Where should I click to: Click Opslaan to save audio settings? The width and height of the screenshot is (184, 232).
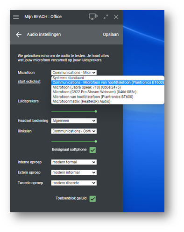(x=111, y=34)
